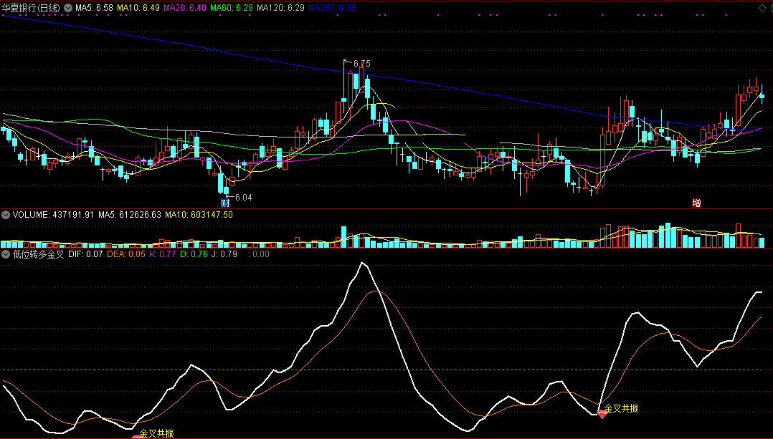Image resolution: width=773 pixels, height=439 pixels.
Task: Click the orange DEA: 0.05 value
Action: click(126, 254)
